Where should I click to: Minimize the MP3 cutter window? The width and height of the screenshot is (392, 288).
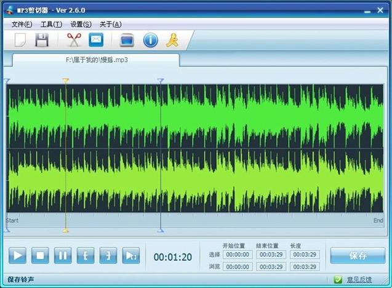pyautogui.click(x=367, y=12)
